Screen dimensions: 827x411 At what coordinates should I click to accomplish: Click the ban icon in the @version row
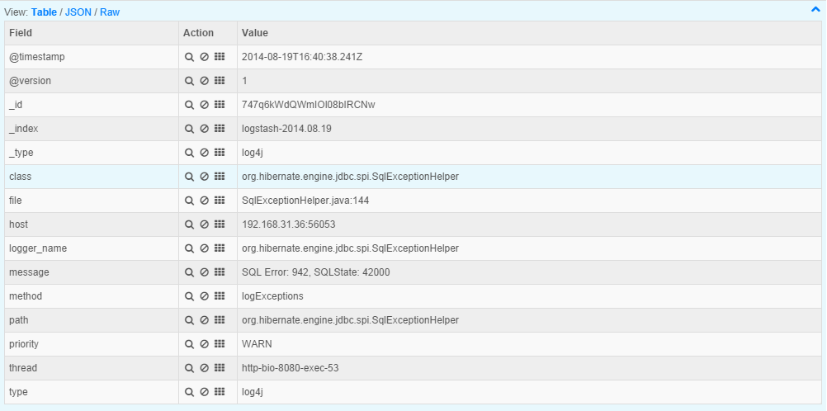point(204,81)
